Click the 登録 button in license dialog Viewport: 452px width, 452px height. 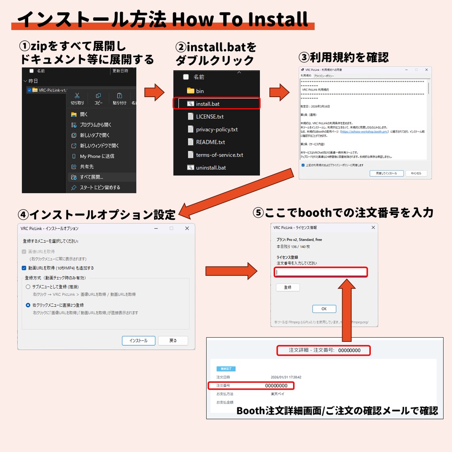(x=288, y=287)
